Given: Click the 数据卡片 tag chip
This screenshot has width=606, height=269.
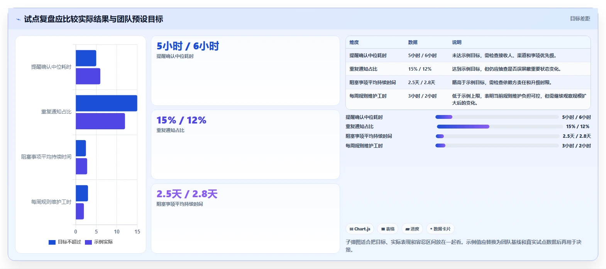Looking at the screenshot, I should pos(440,229).
